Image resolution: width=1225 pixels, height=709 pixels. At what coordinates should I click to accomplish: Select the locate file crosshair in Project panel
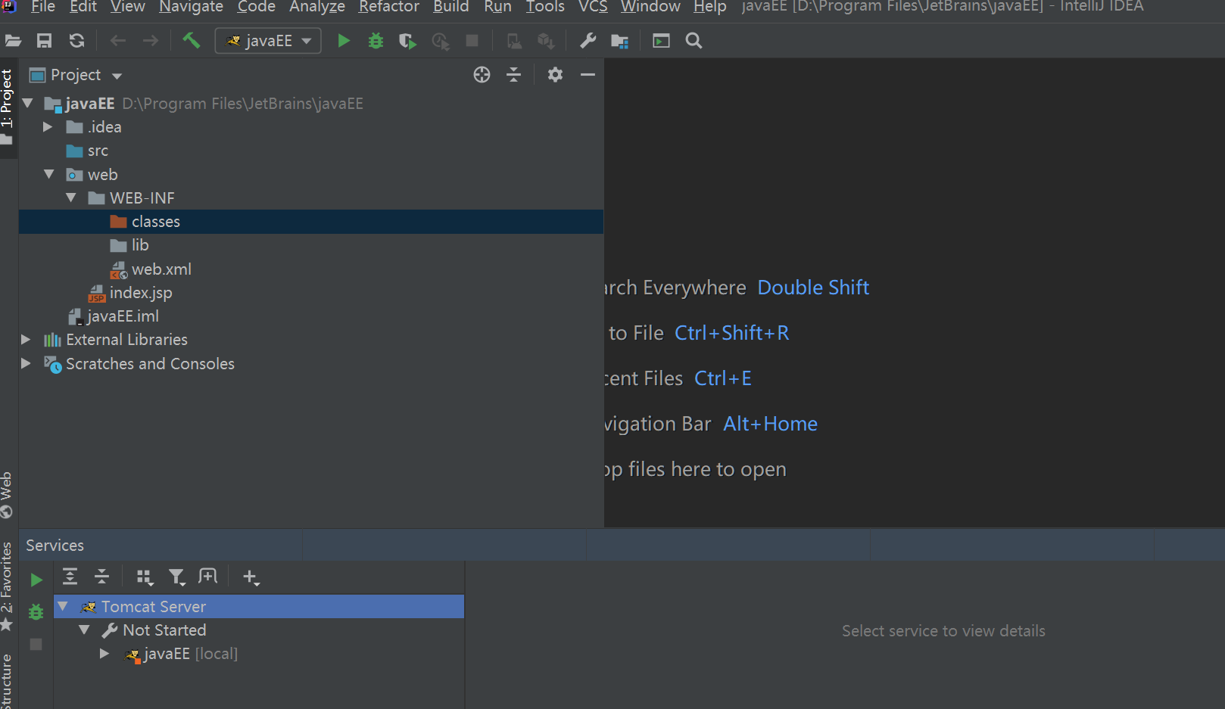[482, 74]
